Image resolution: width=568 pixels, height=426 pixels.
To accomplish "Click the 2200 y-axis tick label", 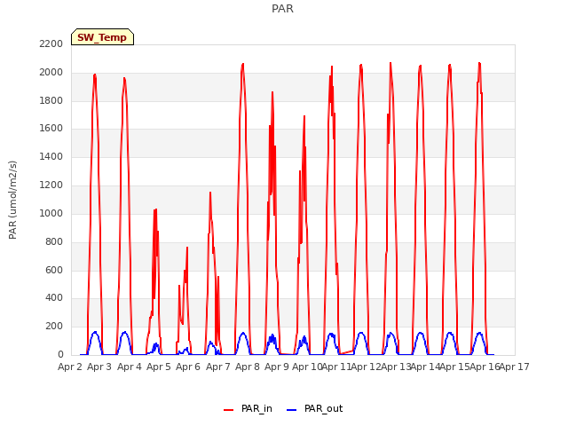I will (x=51, y=43).
